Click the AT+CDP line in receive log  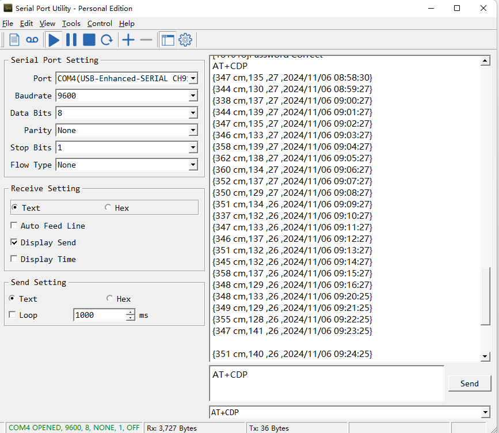[x=230, y=66]
